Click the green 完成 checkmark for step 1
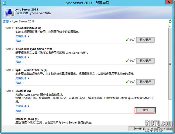Viewport: 175px width, 134px height. 127,40
